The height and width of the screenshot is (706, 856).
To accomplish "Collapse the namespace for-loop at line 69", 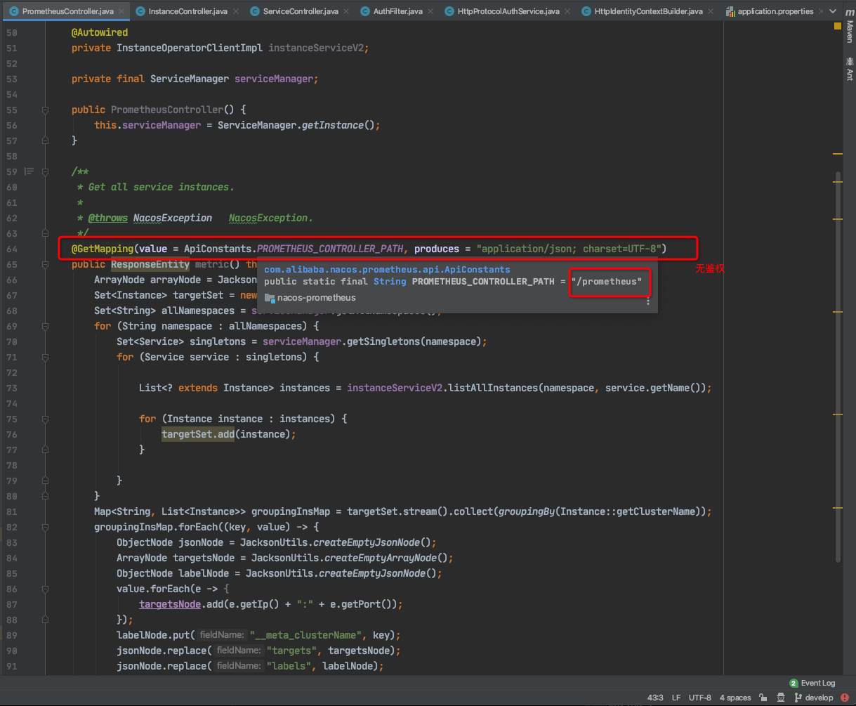I will click(46, 326).
